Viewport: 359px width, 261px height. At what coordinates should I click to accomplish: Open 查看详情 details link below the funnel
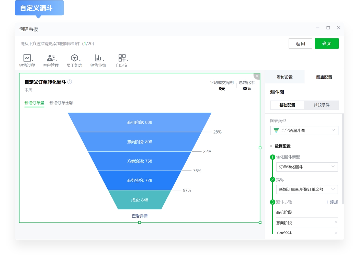(140, 216)
